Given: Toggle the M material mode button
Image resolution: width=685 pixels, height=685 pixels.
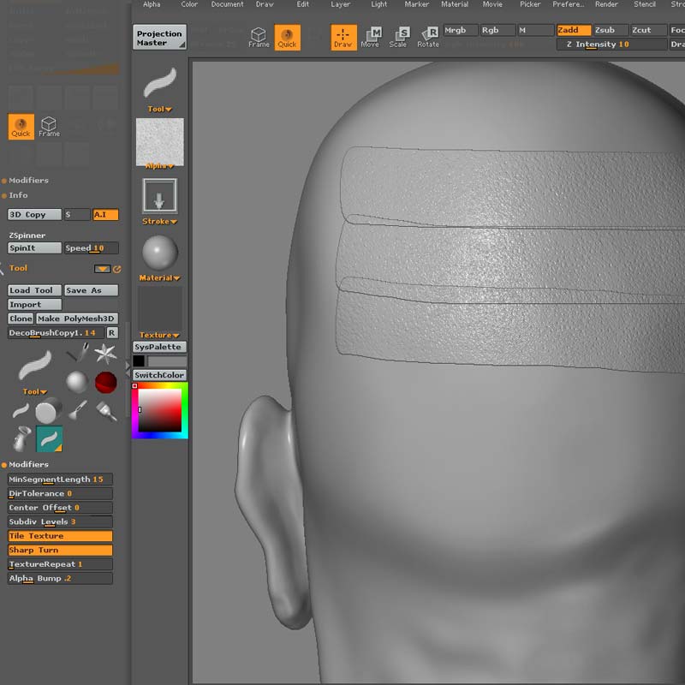Looking at the screenshot, I should [x=536, y=30].
